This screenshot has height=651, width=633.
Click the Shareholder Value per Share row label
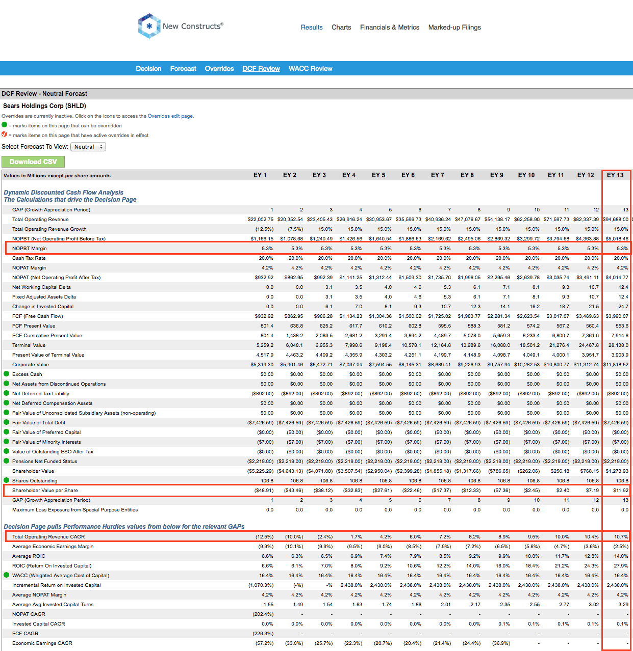45,491
